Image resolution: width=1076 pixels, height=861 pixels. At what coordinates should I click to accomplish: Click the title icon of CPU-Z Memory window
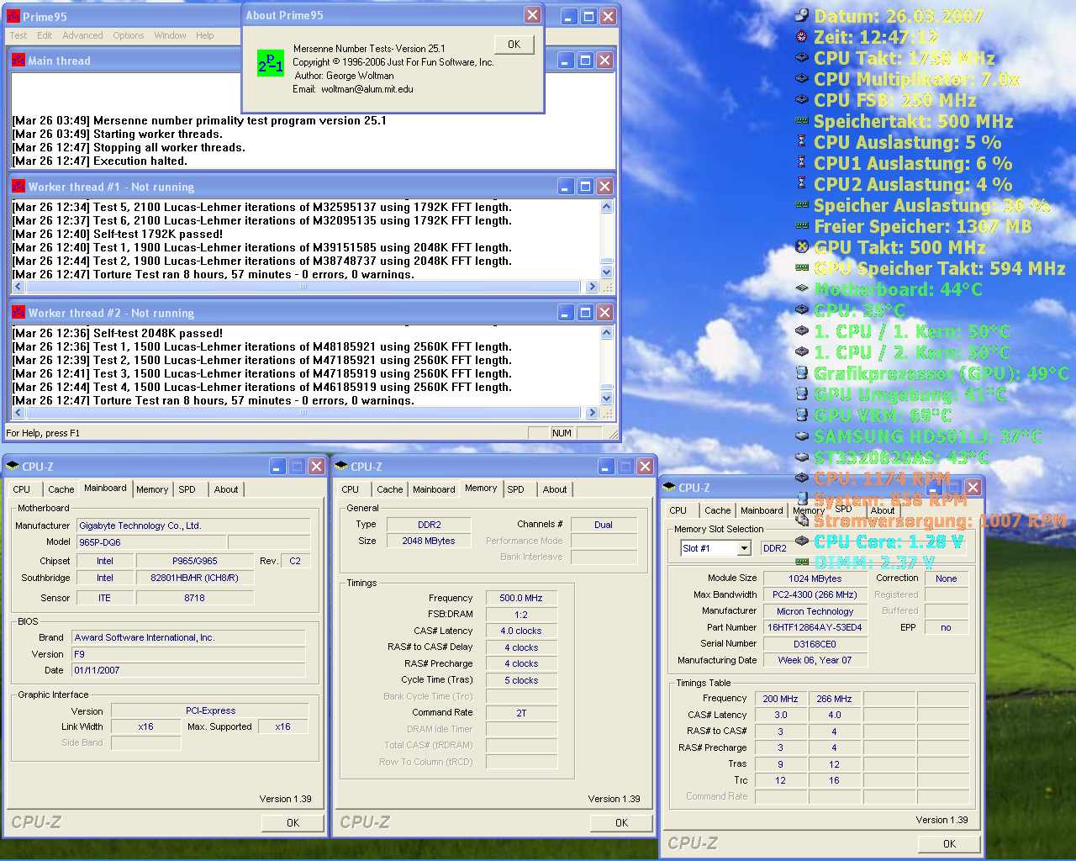[x=341, y=466]
